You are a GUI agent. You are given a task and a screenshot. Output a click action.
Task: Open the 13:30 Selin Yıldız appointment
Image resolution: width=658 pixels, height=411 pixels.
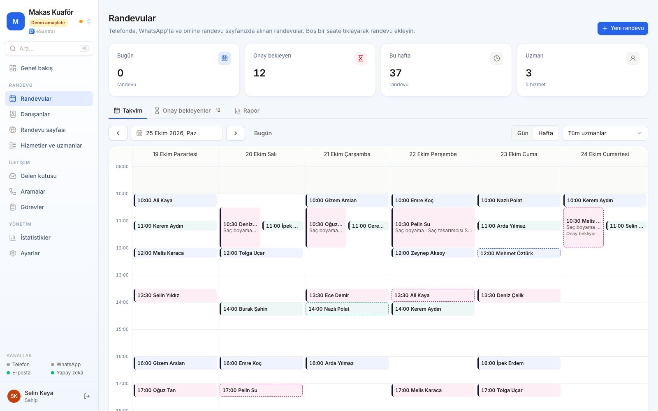point(175,296)
